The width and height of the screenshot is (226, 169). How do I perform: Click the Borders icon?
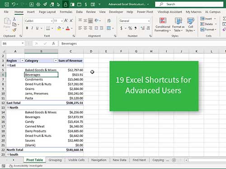tap(48, 28)
